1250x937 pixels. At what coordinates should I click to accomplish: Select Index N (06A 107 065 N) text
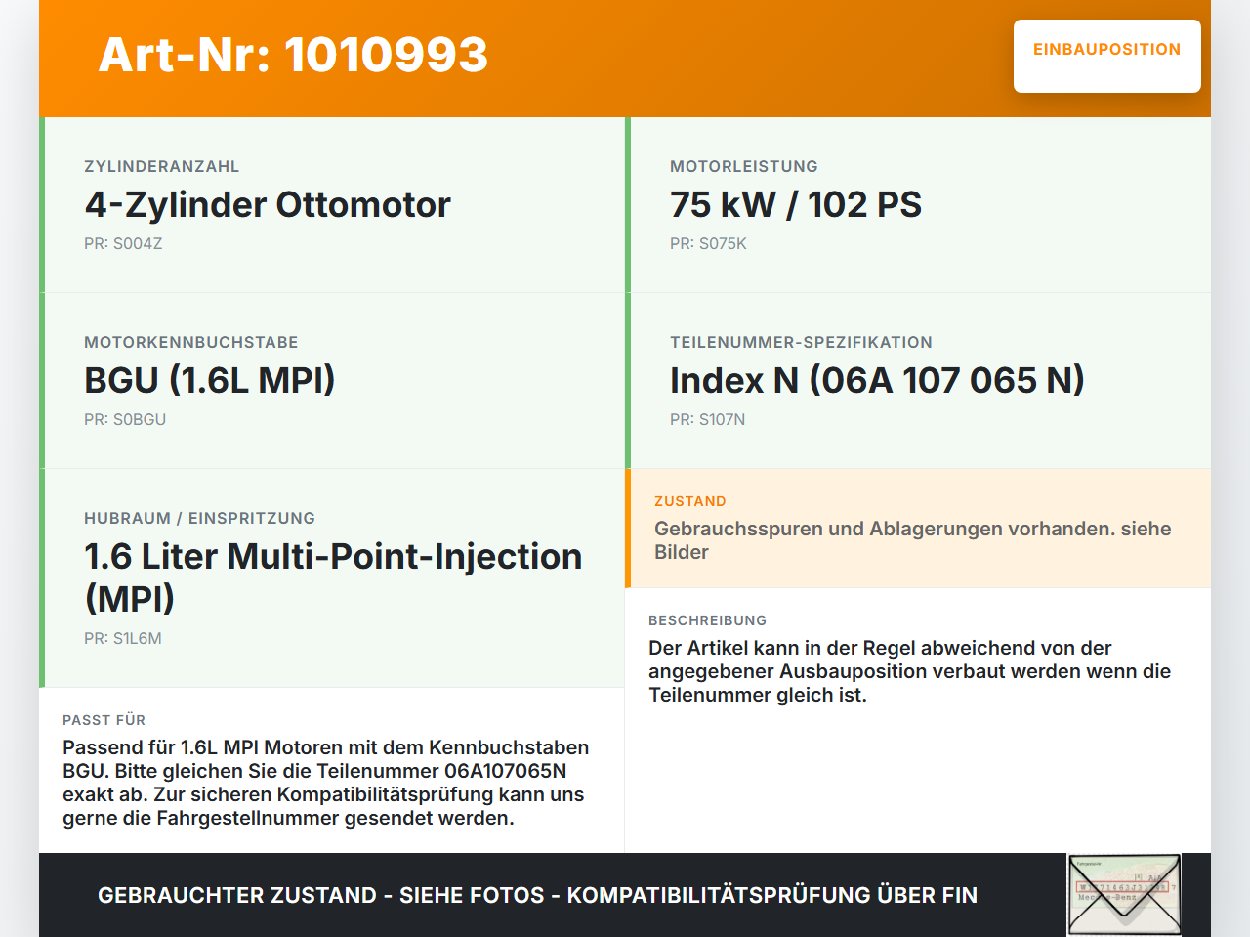point(877,380)
